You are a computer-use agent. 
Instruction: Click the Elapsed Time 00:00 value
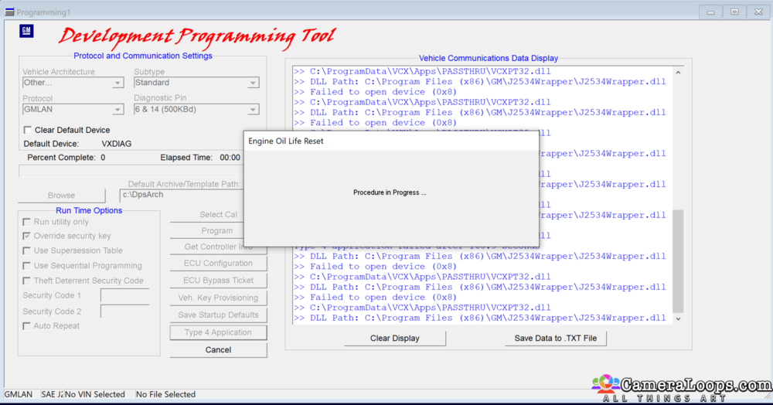tap(230, 158)
